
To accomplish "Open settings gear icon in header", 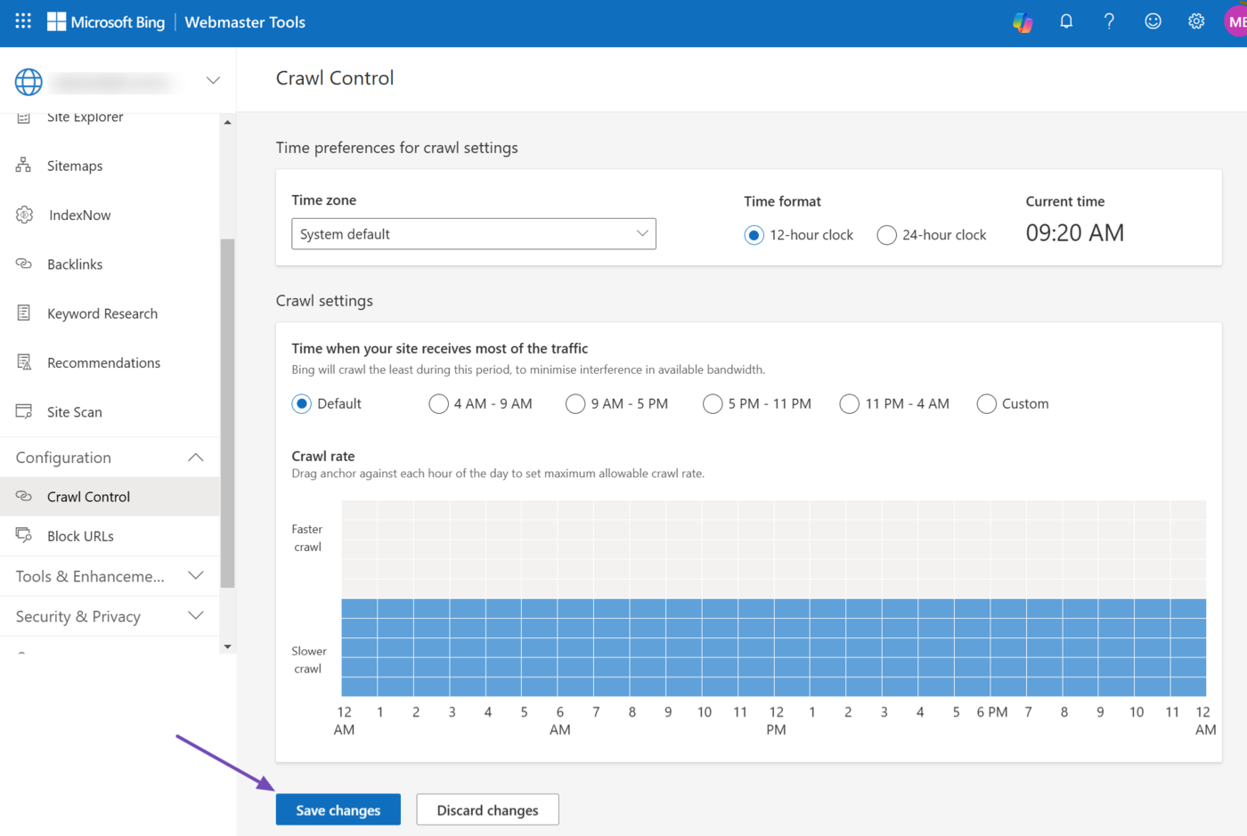I will 1196,21.
